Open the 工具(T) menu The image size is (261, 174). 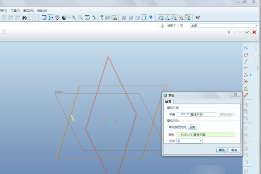tap(15, 10)
